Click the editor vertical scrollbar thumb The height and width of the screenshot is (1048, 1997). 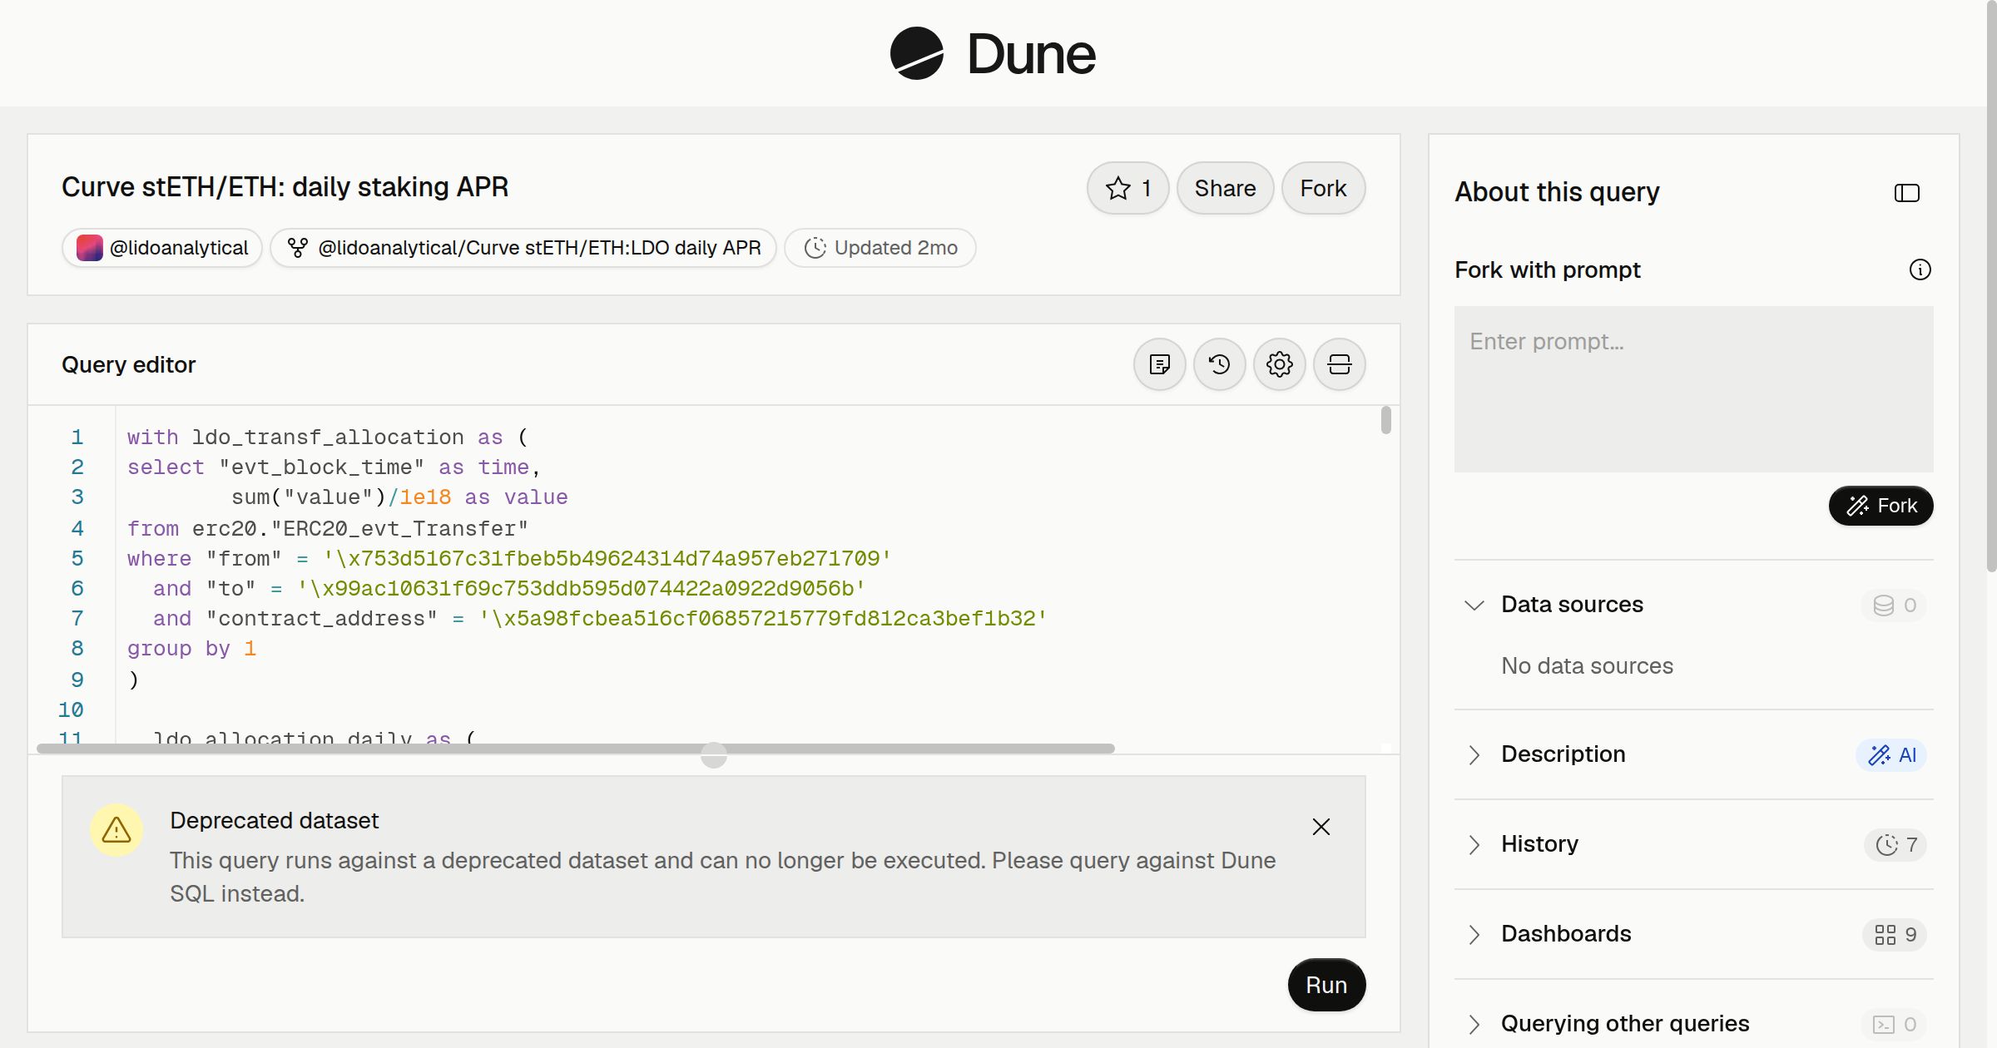(1385, 420)
